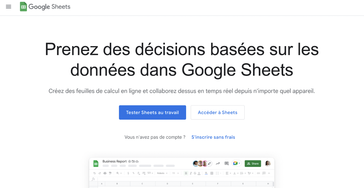The width and height of the screenshot is (364, 188).
Task: Click the paint format roller icon
Action: click(x=110, y=173)
